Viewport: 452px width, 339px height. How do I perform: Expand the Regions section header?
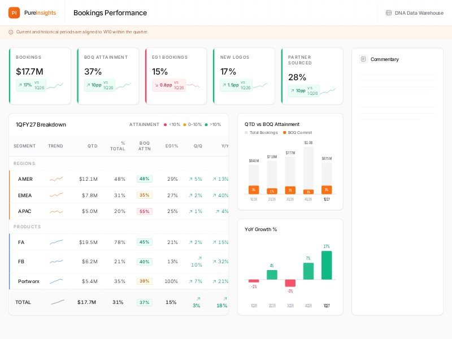[x=24, y=163]
